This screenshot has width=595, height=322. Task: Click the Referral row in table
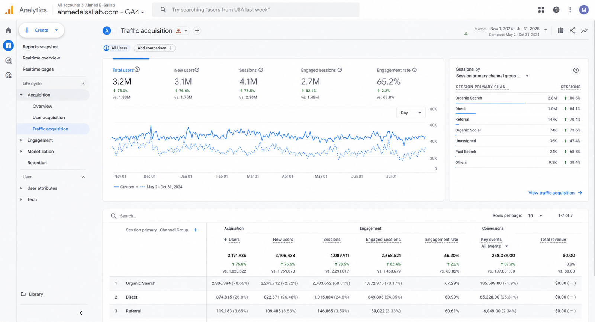click(x=345, y=311)
